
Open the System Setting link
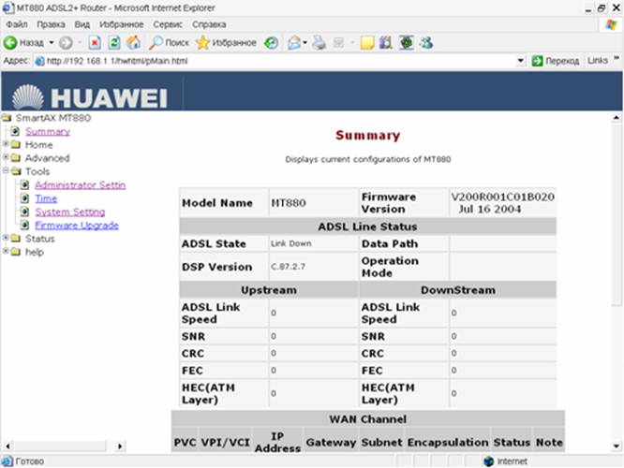pos(70,212)
